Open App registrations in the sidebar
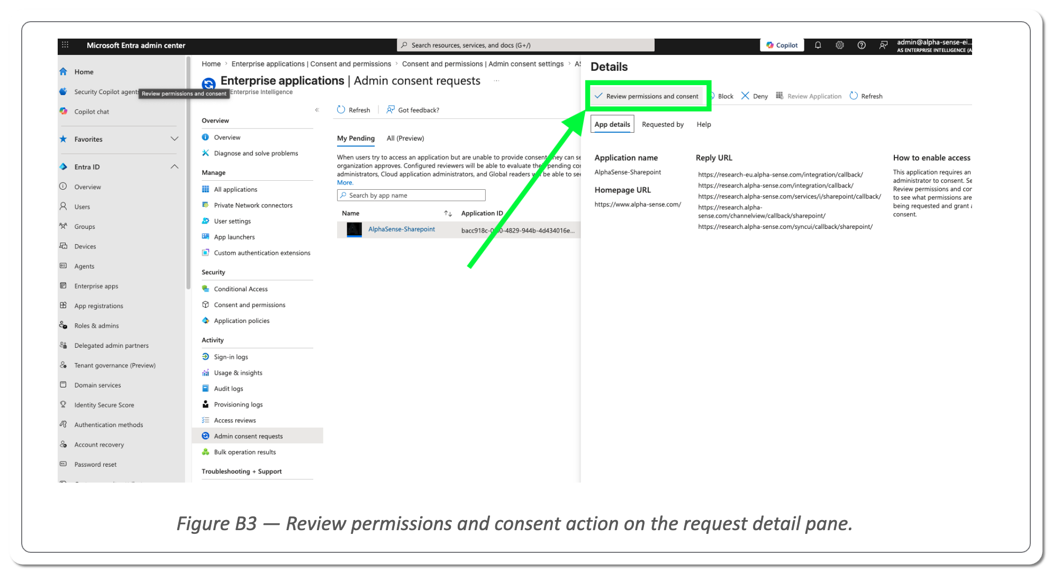1052x574 pixels. tap(98, 305)
